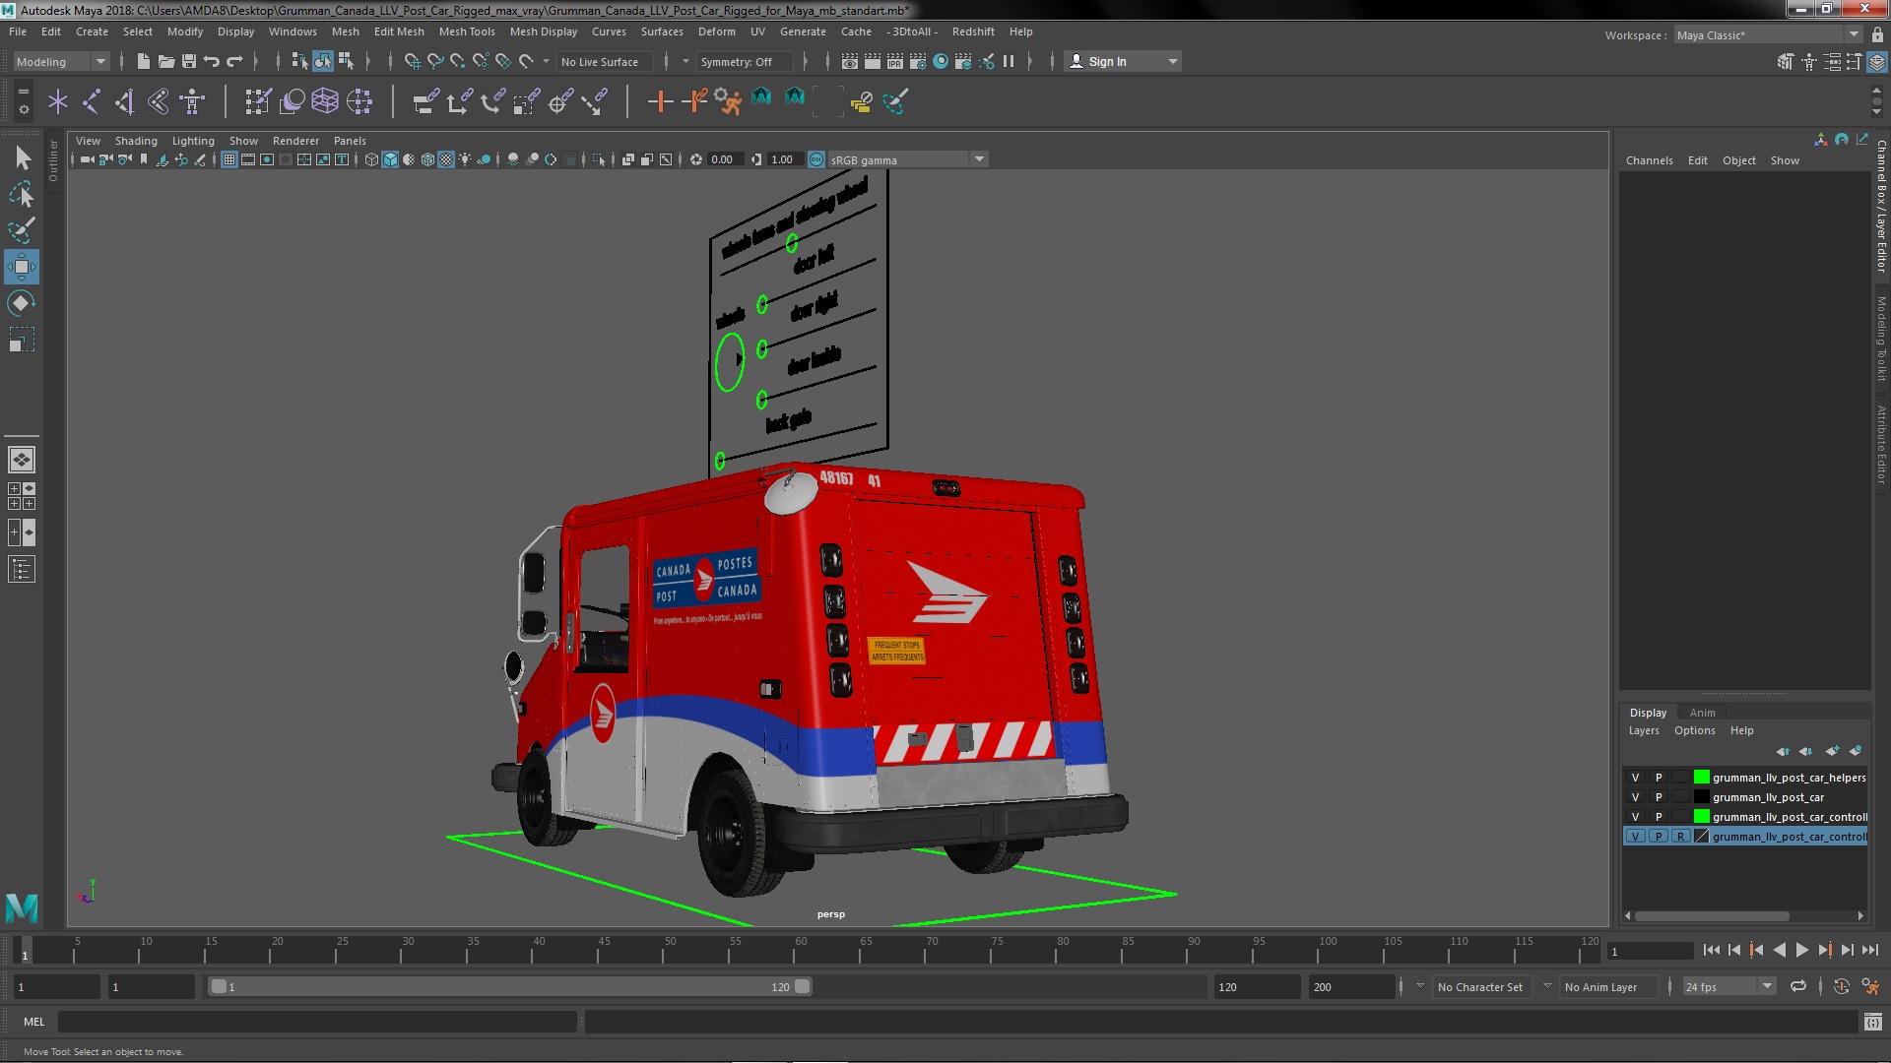1891x1063 pixels.
Task: Create a new scene file
Action: coord(143,61)
